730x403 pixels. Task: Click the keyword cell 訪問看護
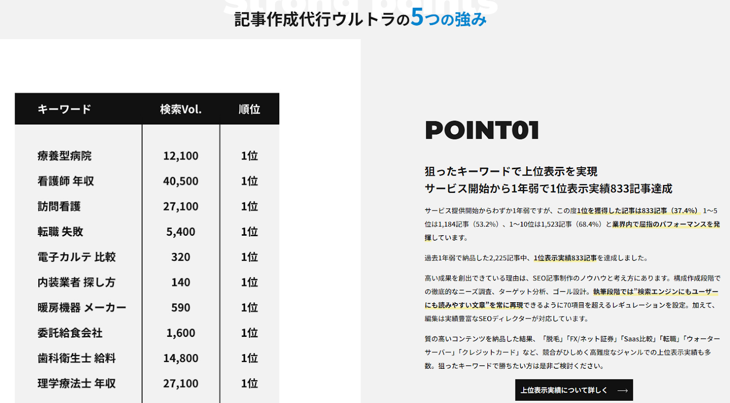click(59, 207)
